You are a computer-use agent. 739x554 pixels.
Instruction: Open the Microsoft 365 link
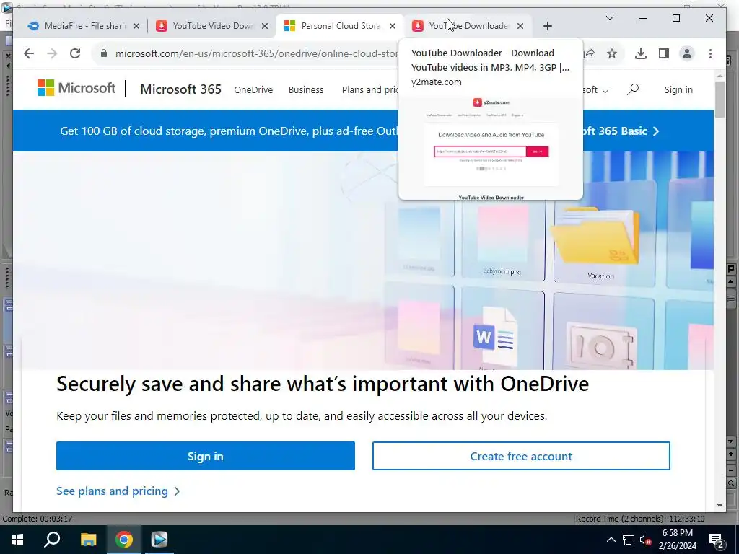click(180, 89)
